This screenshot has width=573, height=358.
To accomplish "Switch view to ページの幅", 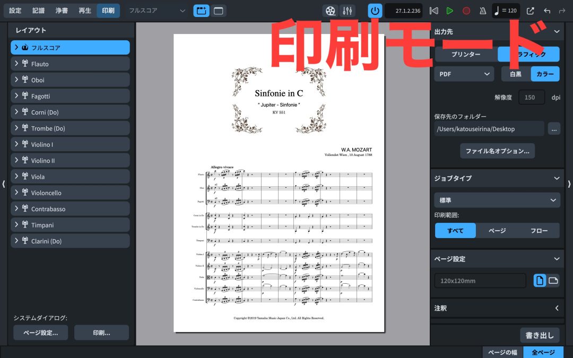I will (503, 352).
